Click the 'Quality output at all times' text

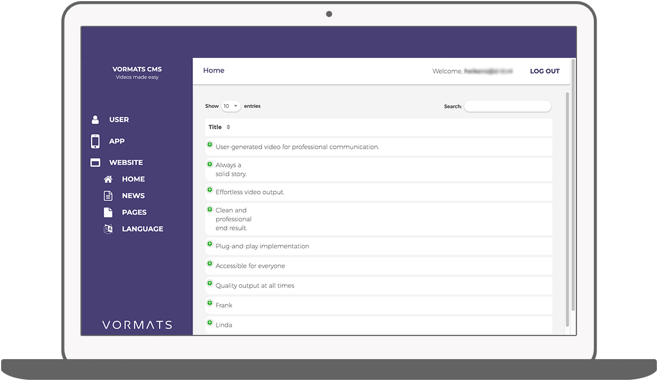[255, 285]
